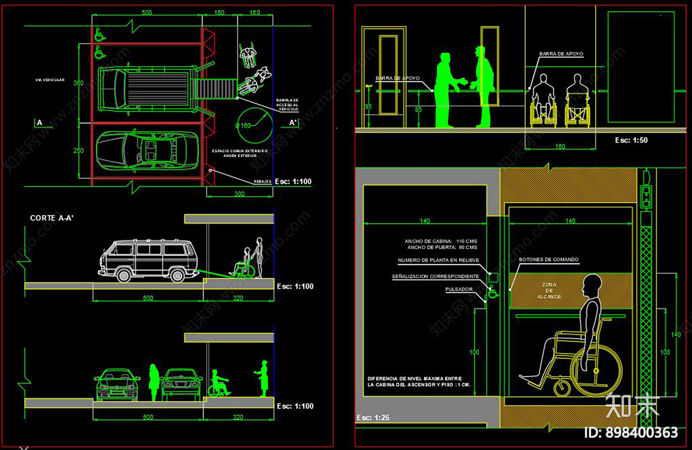This screenshot has width=692, height=450.
Task: Click the BOTONES DE COMANDO label
Action: pos(548,260)
